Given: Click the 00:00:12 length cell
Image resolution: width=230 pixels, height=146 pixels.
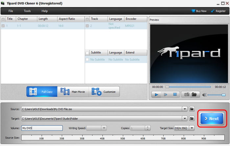Looking at the screenshot, I should click(43, 26).
